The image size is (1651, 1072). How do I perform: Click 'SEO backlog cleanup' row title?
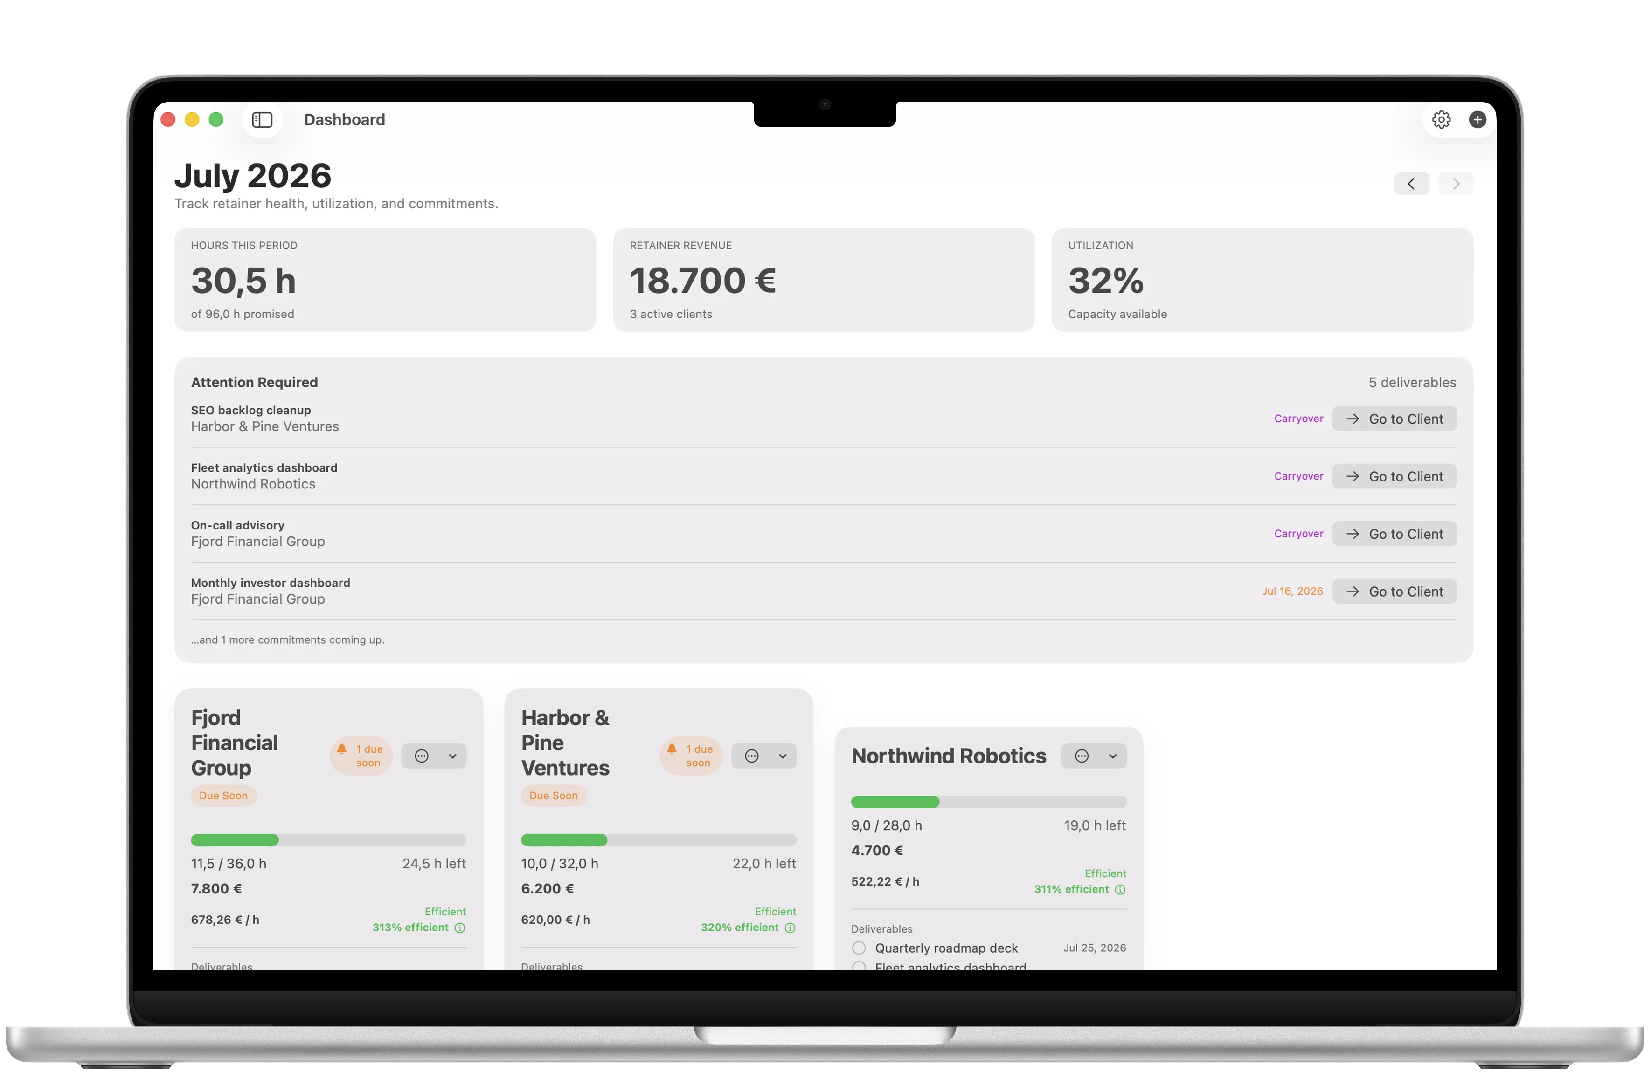point(251,411)
